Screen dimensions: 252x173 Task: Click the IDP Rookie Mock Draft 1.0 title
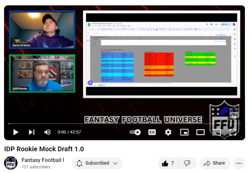[x=44, y=149]
